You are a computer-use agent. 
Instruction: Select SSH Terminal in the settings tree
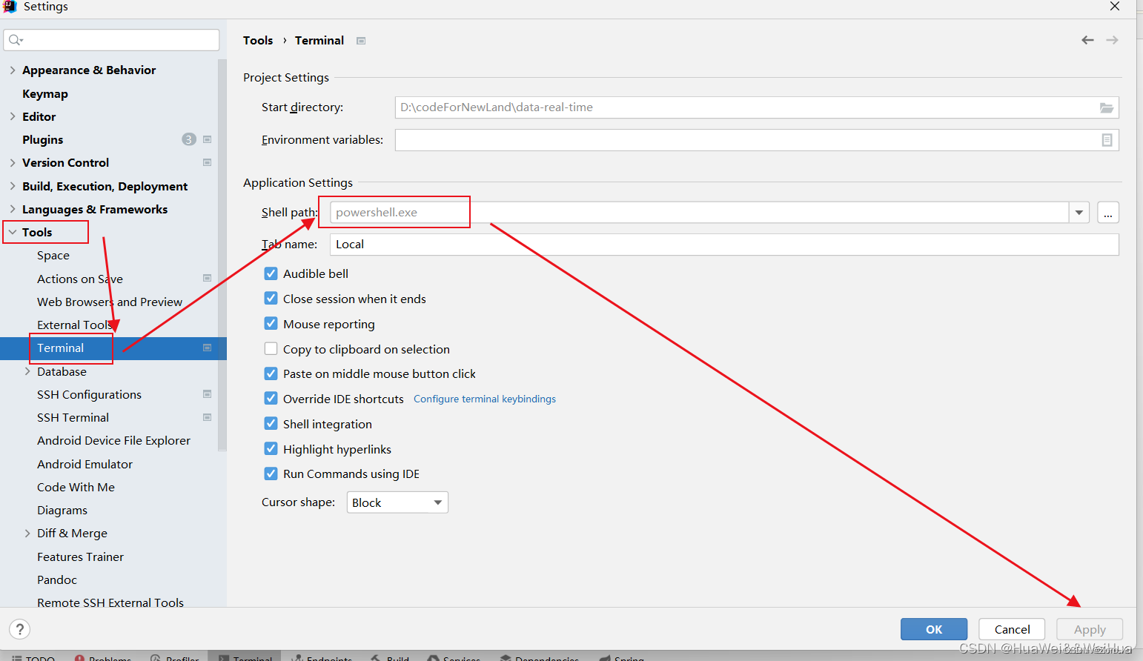pyautogui.click(x=73, y=417)
